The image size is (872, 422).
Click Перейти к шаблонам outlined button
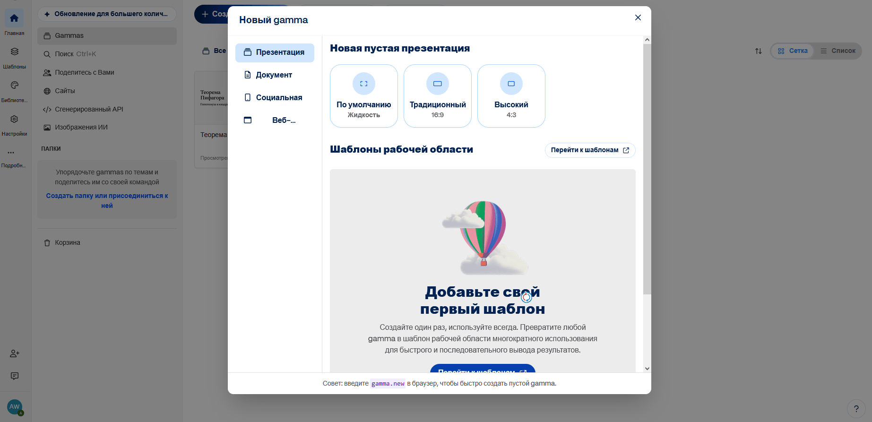tap(590, 150)
